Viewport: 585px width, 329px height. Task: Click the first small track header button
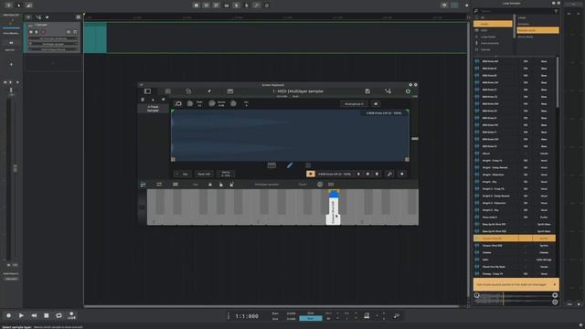click(31, 32)
